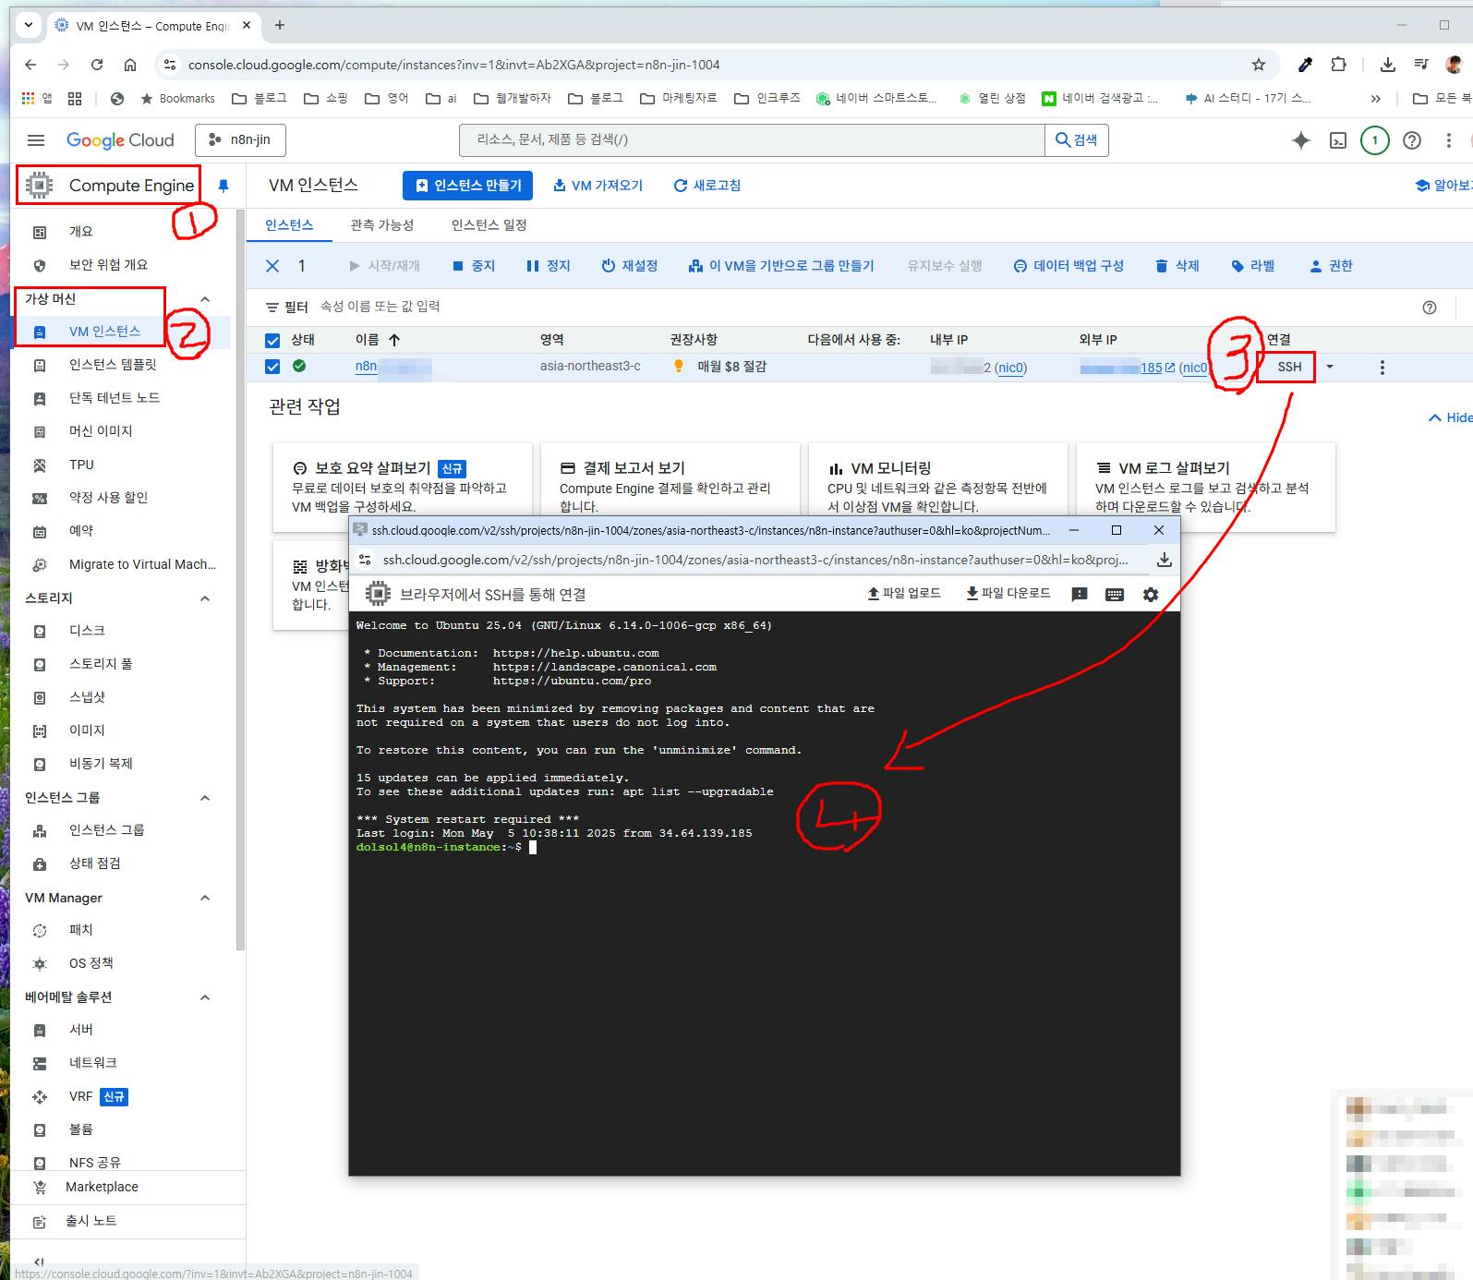The image size is (1473, 1280).
Task: Click the SSH connect button
Action: pyautogui.click(x=1289, y=367)
